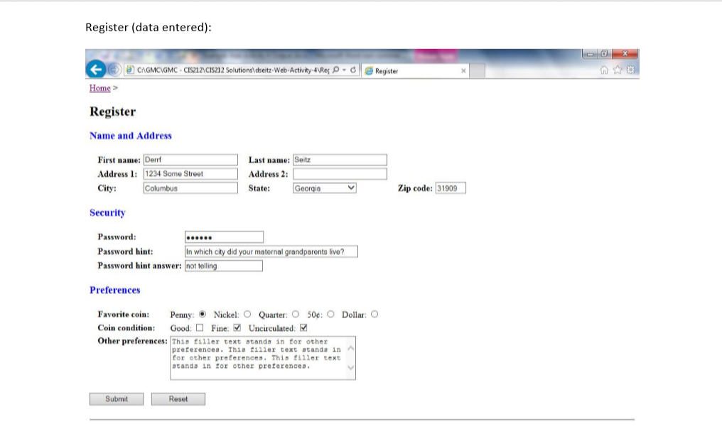Uncheck the Uncirculated condition box
722x434 pixels.
303,327
